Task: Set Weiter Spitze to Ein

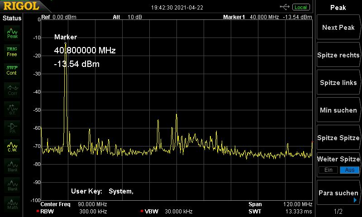Action: pyautogui.click(x=329, y=170)
